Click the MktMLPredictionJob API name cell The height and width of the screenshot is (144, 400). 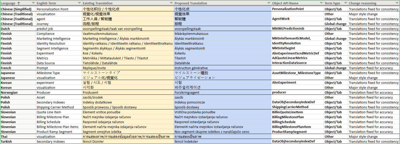tap(297, 29)
